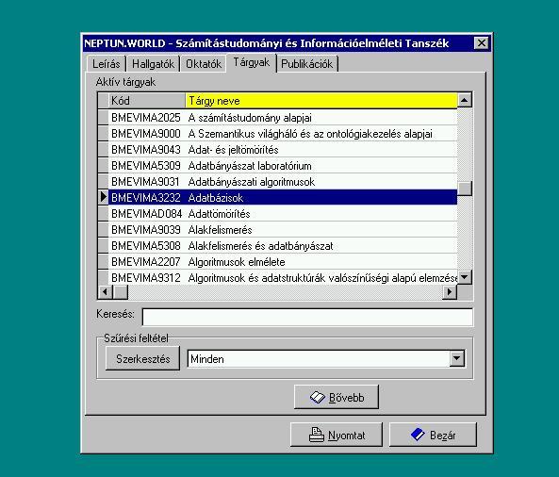Open the Oktatók tab
The height and width of the screenshot is (477, 559).
[x=204, y=64]
